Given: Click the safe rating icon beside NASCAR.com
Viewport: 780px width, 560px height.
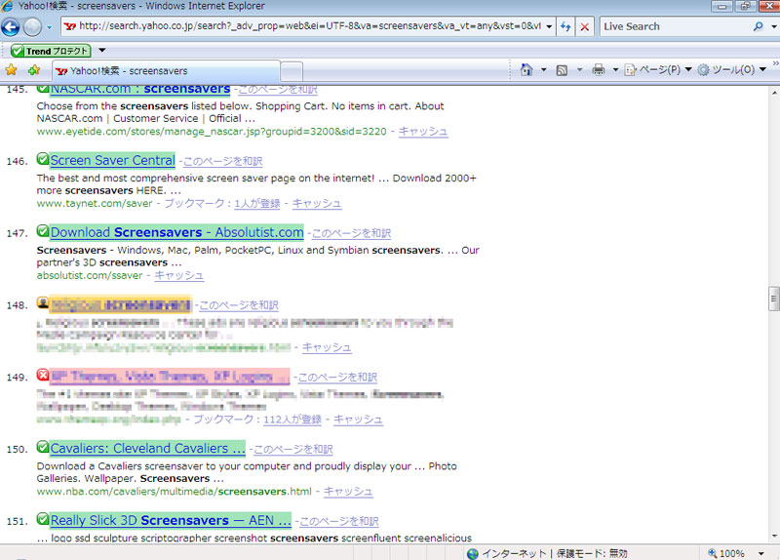Looking at the screenshot, I should point(43,89).
